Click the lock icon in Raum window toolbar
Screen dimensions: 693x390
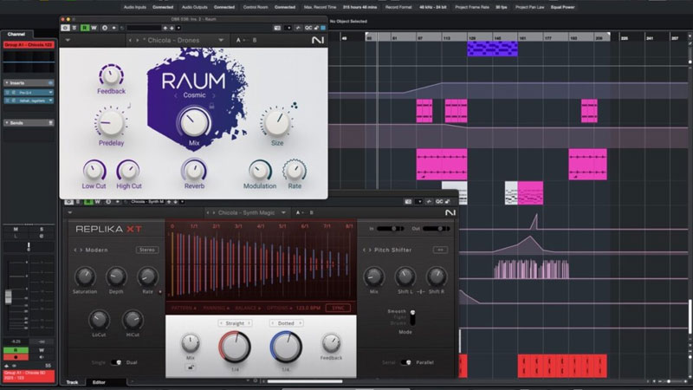point(316,28)
